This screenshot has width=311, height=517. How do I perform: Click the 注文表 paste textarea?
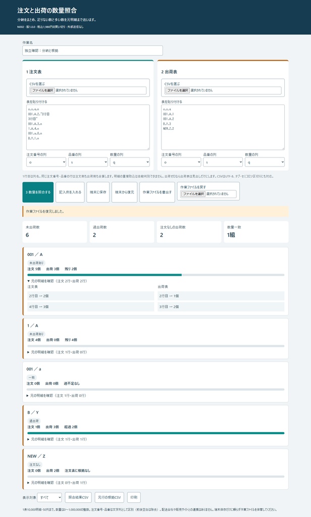[88, 127]
